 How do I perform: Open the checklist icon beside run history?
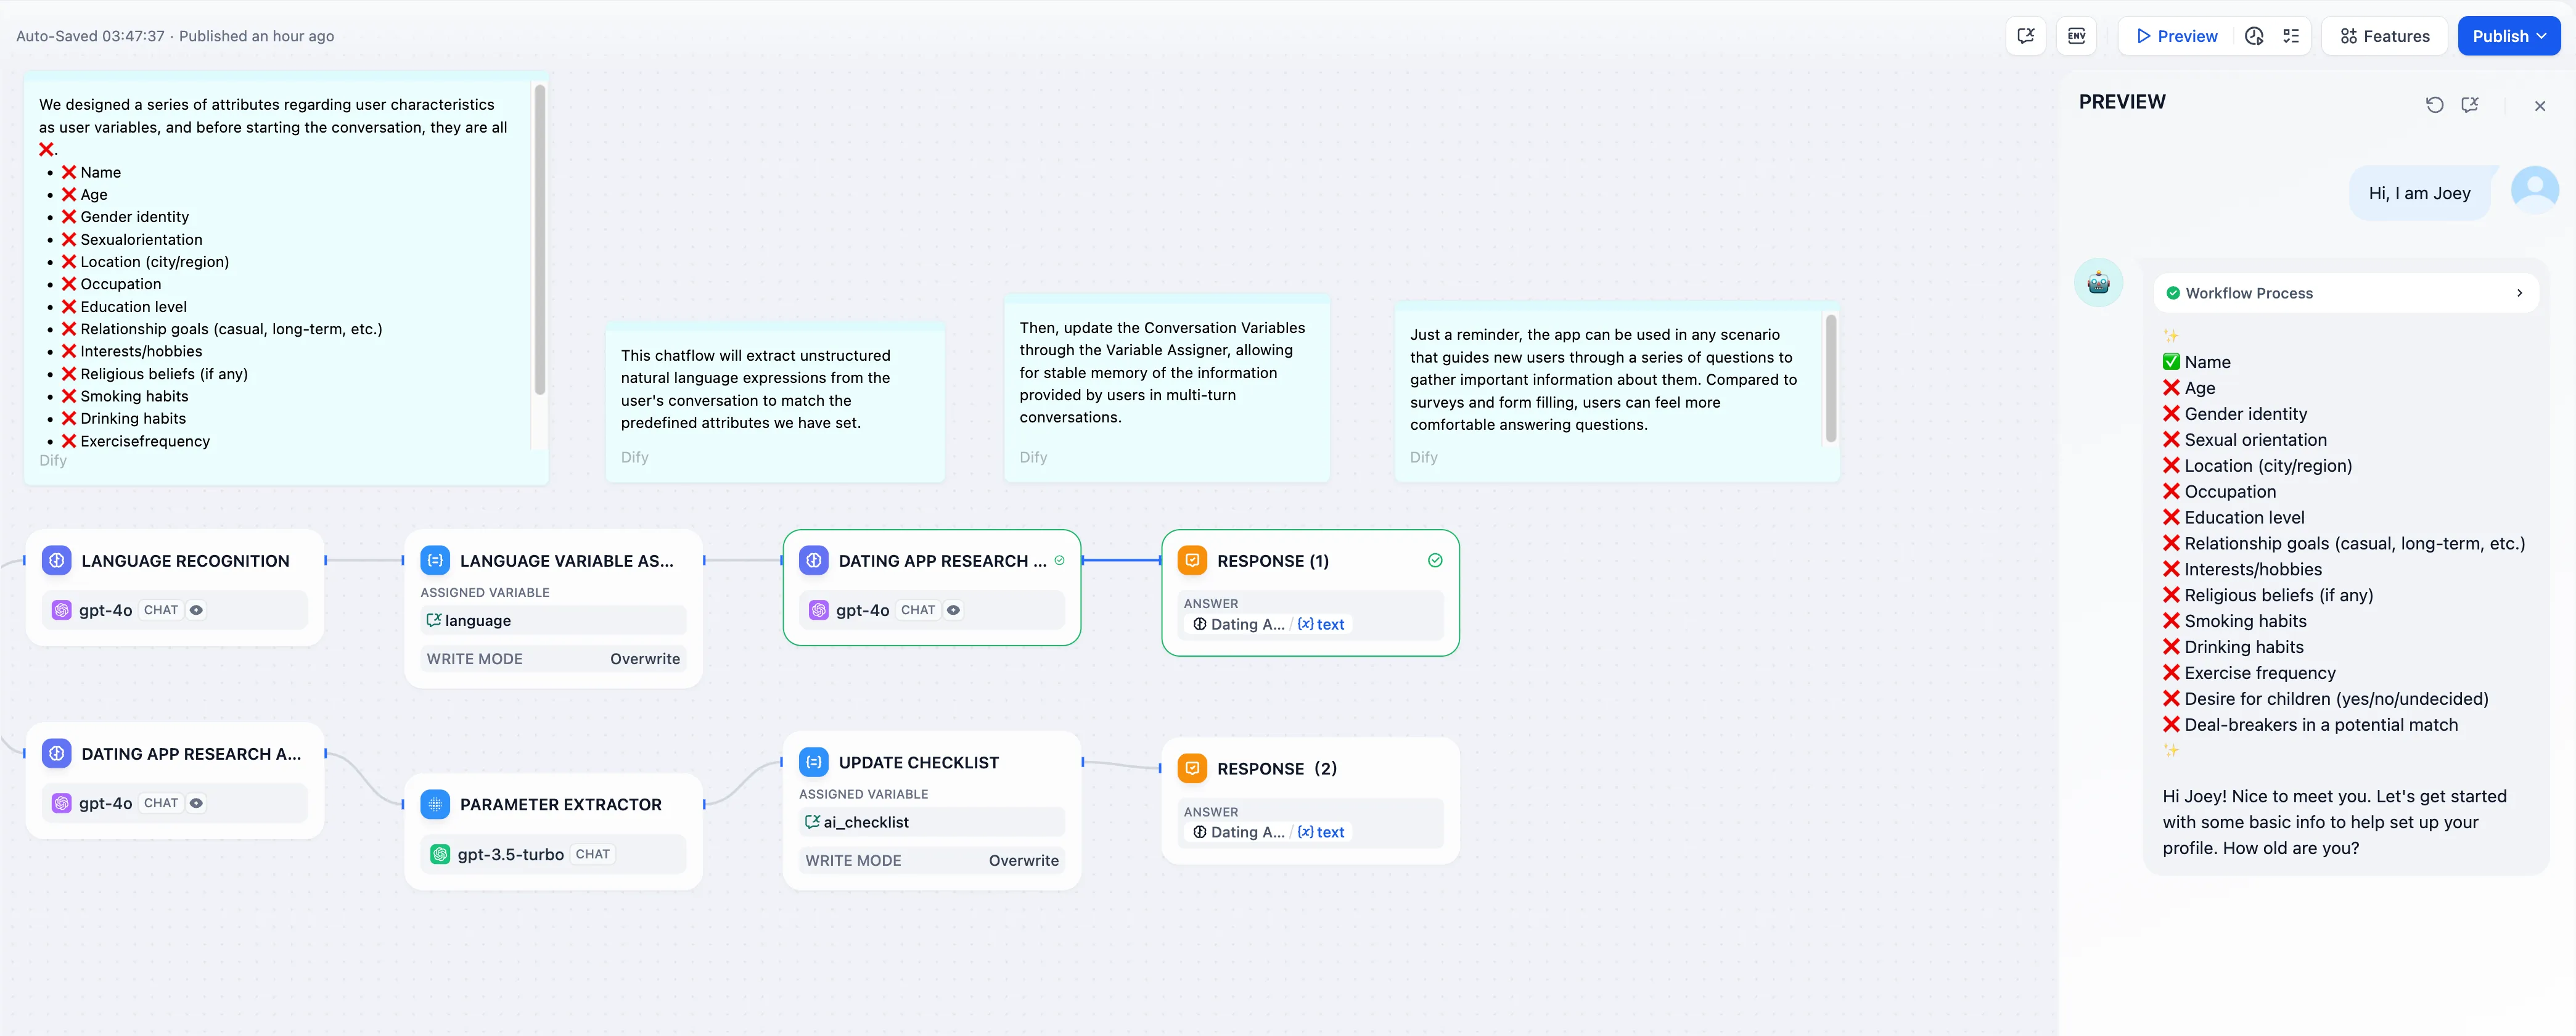click(2291, 36)
